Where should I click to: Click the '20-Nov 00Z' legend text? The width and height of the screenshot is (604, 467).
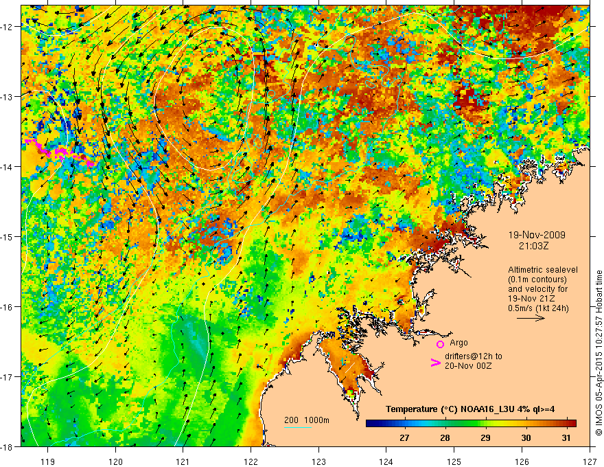coord(468,366)
